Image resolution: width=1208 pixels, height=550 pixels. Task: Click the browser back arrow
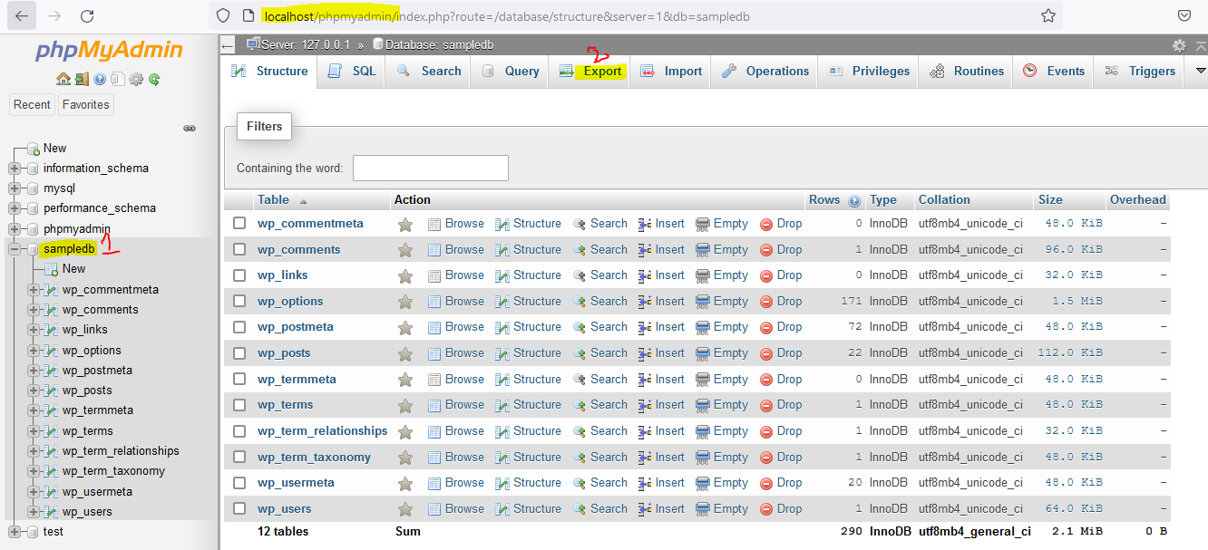23,15
